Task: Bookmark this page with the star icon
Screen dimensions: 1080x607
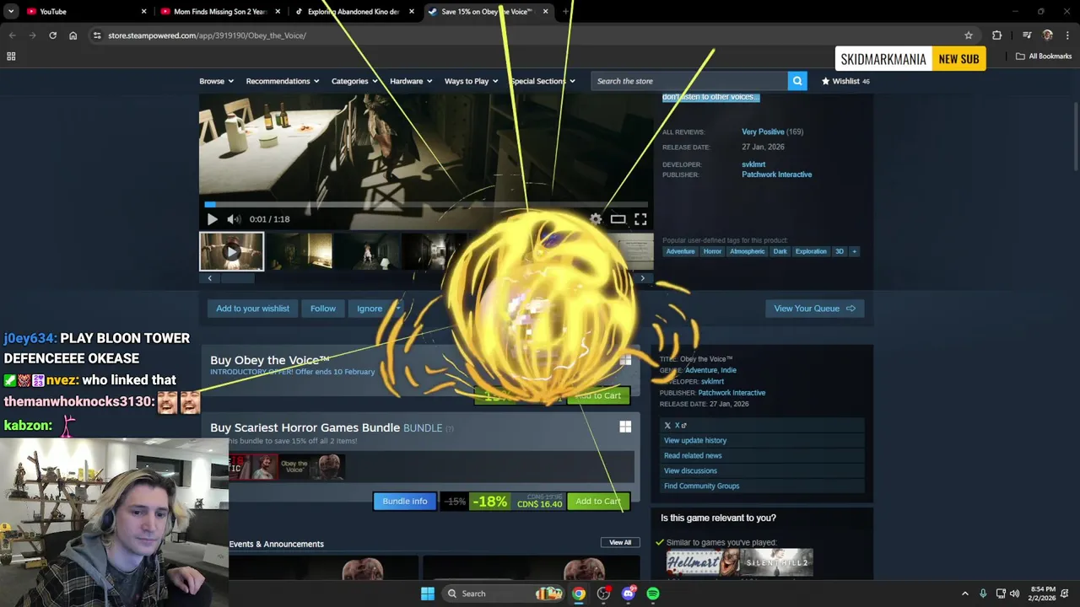Action: 969,35
